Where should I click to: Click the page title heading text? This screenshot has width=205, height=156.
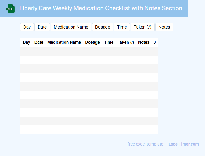(x=101, y=8)
